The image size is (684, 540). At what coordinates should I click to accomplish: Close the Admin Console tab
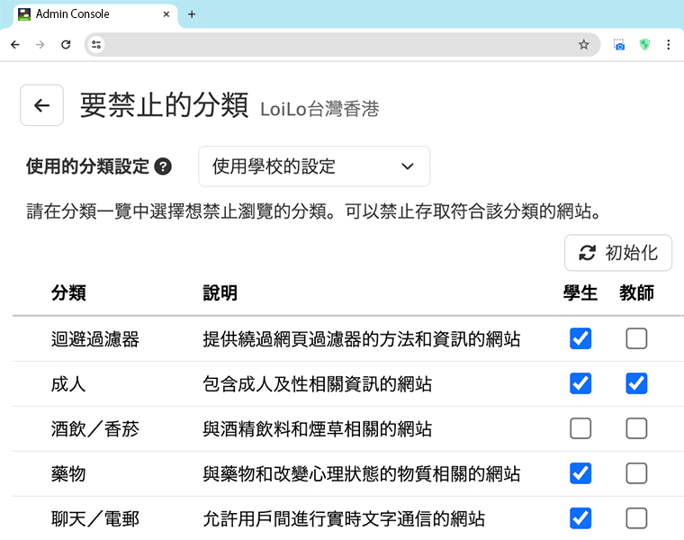click(x=166, y=14)
